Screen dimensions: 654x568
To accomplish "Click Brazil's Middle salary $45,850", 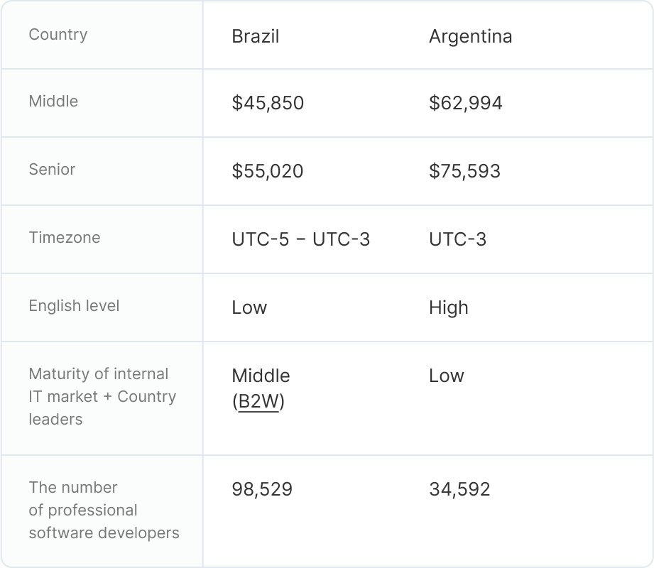I will pos(268,103).
